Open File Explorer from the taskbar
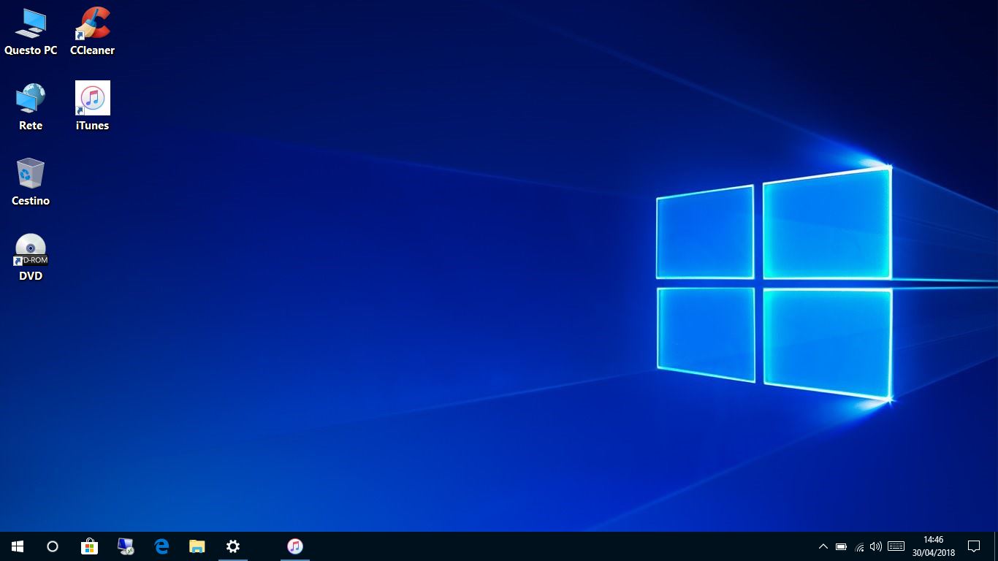Screen dimensions: 998x561 click(197, 546)
